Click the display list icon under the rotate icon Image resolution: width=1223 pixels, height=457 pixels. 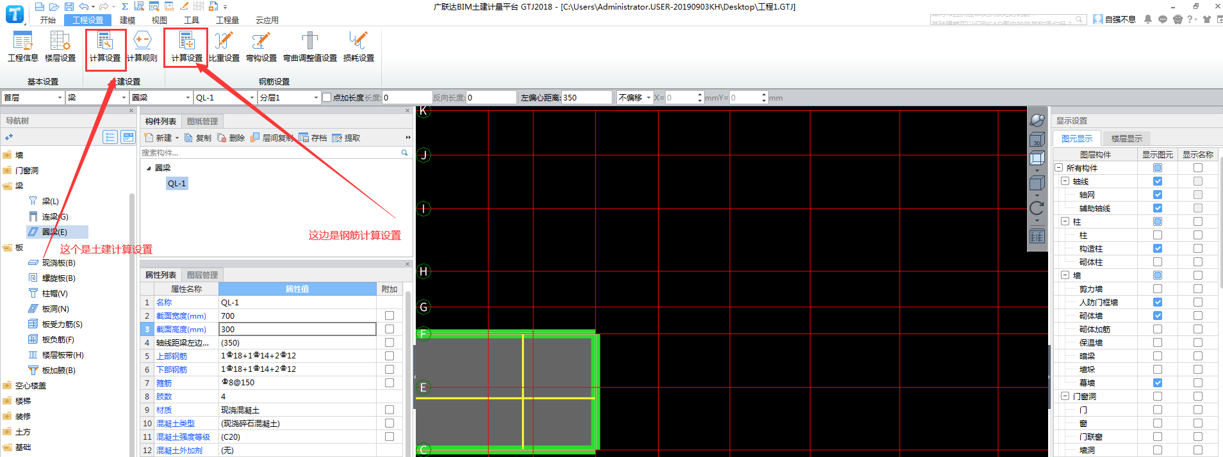pyautogui.click(x=1037, y=237)
